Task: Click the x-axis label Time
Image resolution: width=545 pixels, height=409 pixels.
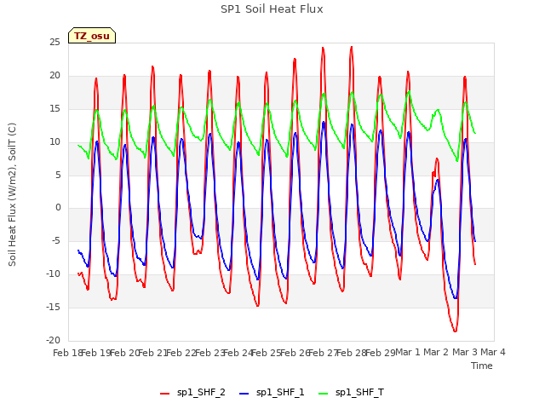Action: point(482,366)
